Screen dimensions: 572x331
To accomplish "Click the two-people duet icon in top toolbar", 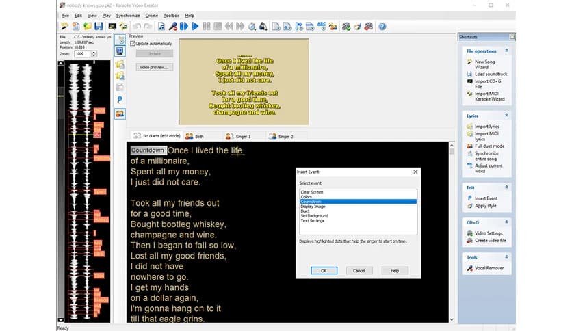I will click(333, 26).
